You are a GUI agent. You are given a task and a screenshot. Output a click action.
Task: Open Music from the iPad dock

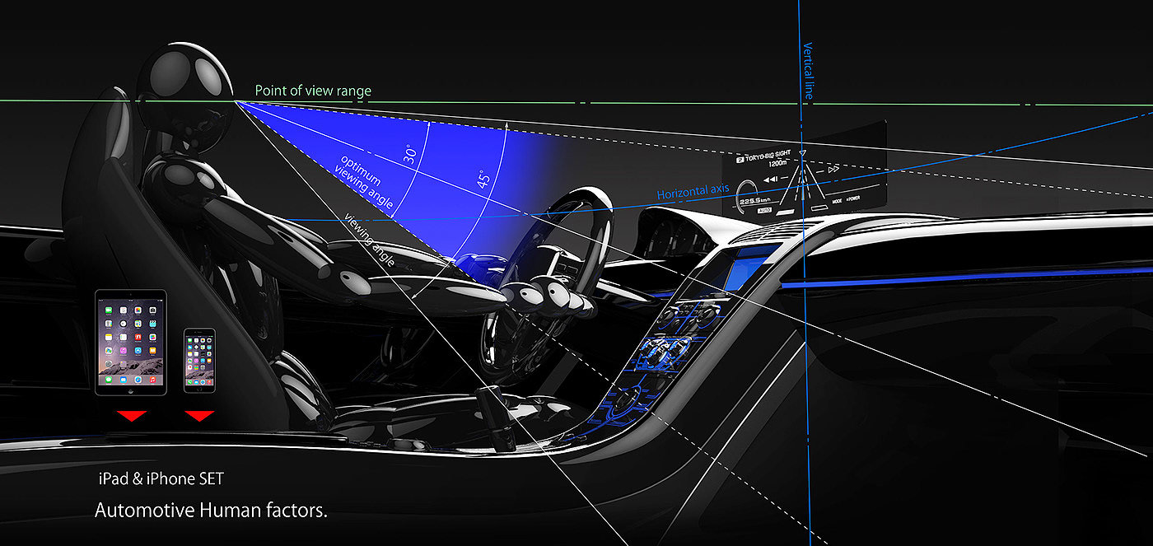coord(153,380)
